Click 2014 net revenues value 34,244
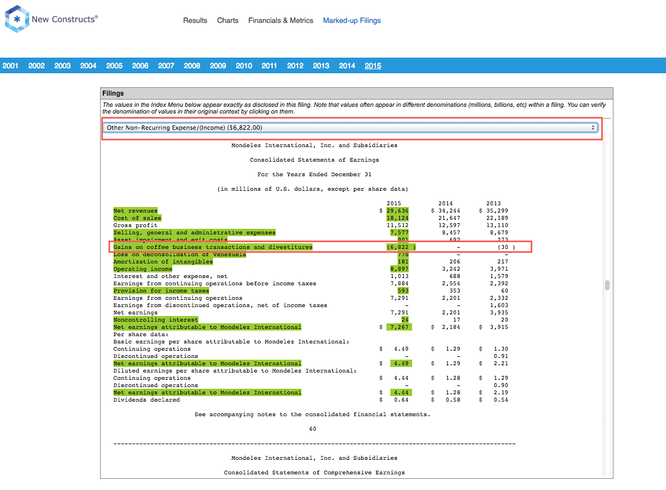Screen dimensions: 666x490 [x=449, y=211]
